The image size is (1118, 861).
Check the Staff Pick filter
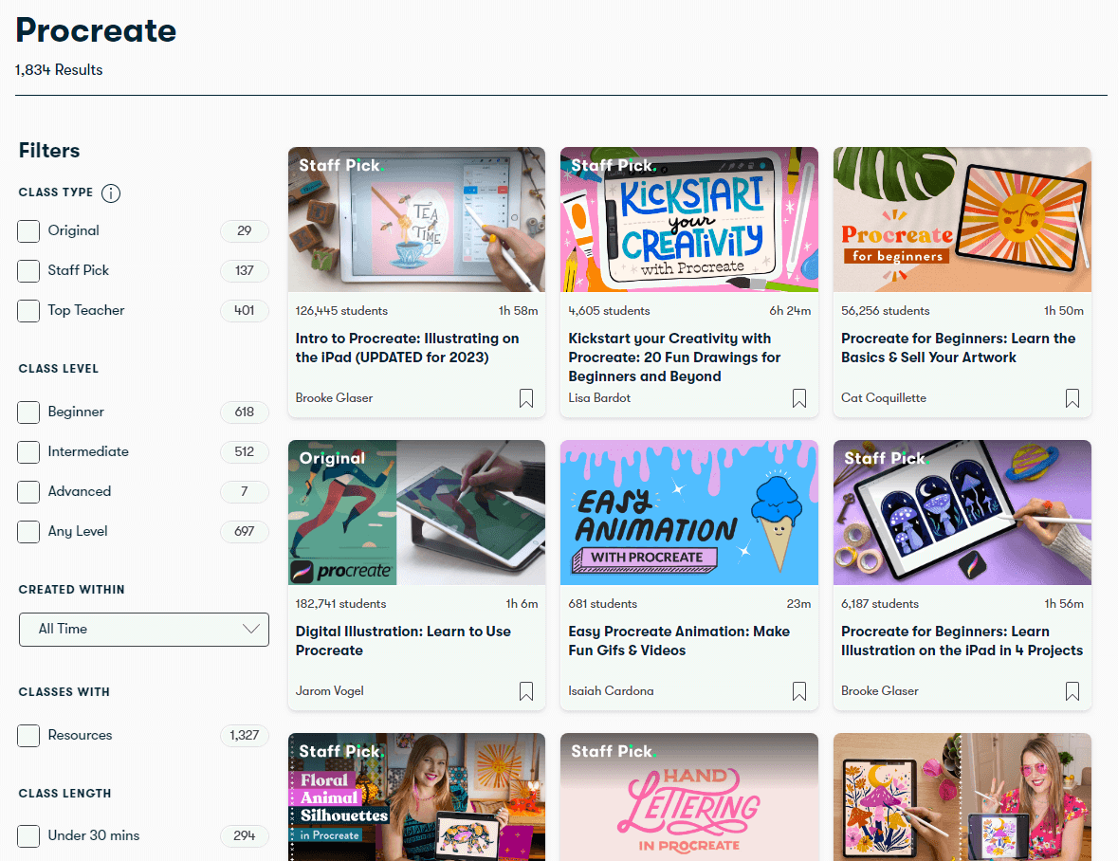tap(28, 271)
